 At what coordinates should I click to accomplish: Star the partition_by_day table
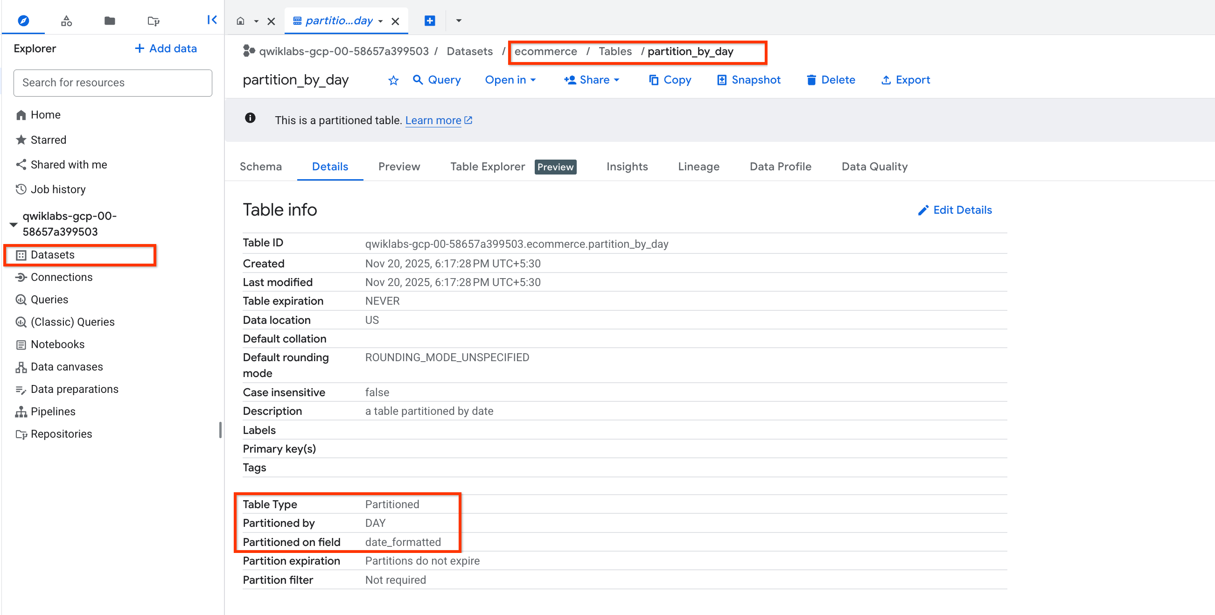[x=393, y=80]
